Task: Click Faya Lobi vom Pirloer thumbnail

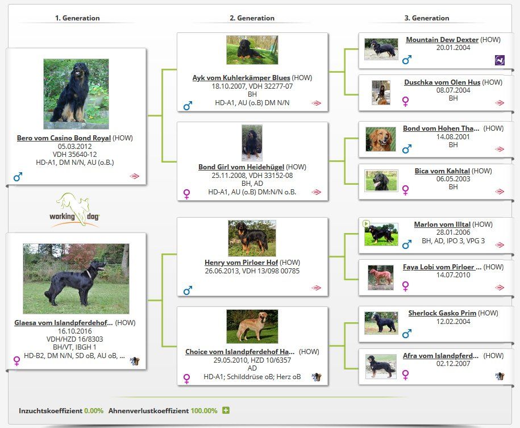Action: pyautogui.click(x=381, y=277)
